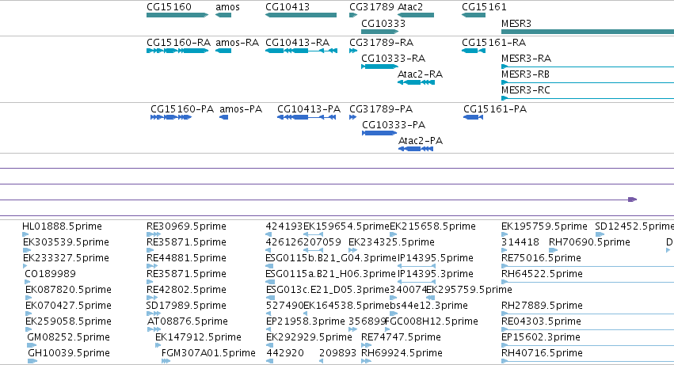Click the bs44e12.3prime EST label
Viewport: 674px width, 365px height.
pyautogui.click(x=429, y=306)
